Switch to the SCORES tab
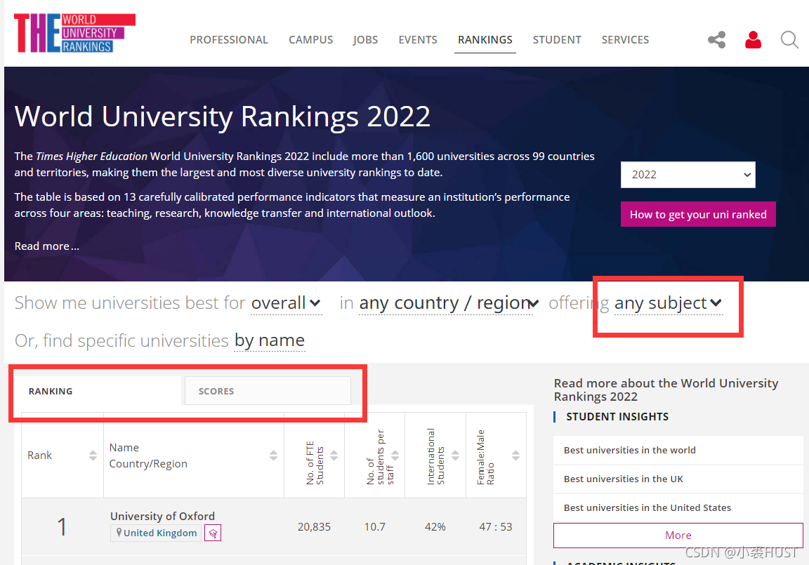809x565 pixels. [268, 391]
